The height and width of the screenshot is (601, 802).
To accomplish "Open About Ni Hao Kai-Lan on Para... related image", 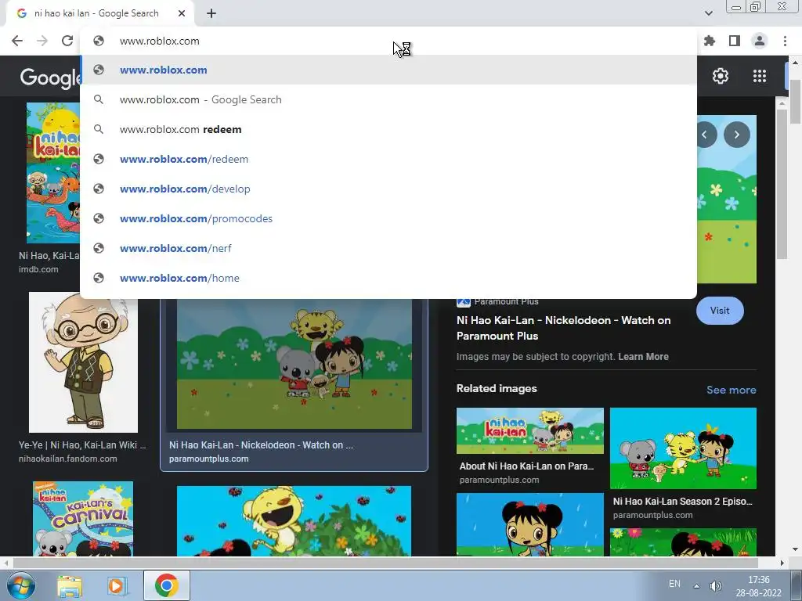I will coord(530,431).
